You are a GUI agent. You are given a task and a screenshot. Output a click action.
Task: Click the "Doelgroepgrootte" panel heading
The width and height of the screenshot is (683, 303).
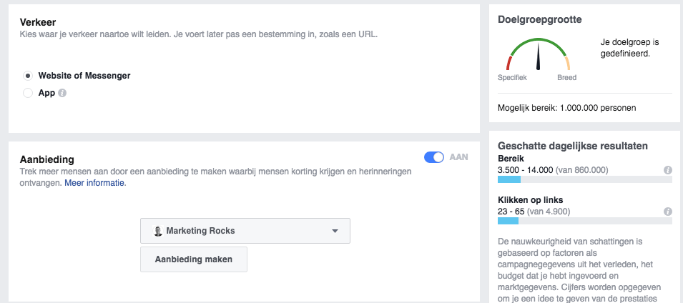pos(539,19)
